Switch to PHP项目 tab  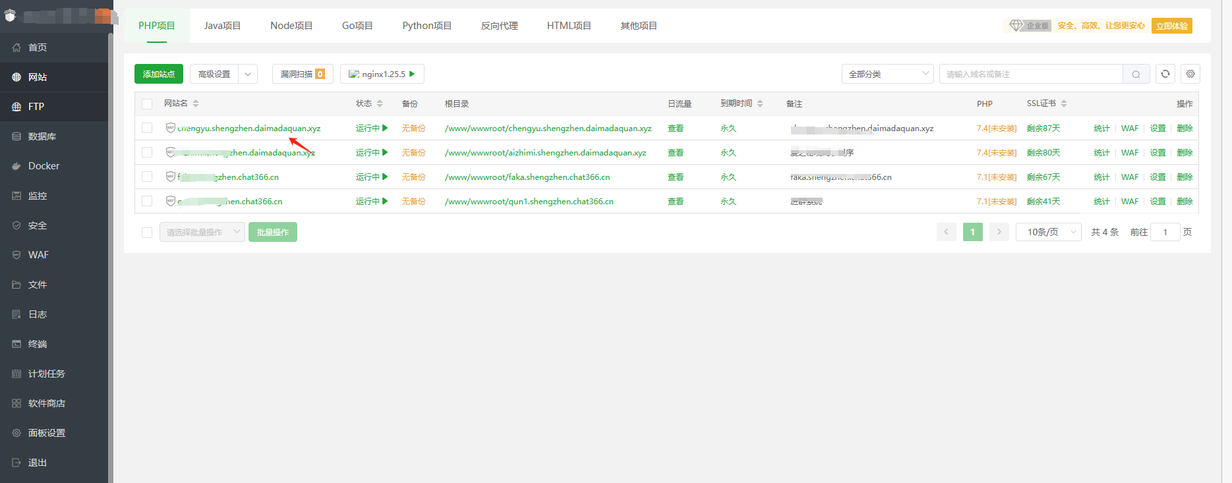pos(157,26)
